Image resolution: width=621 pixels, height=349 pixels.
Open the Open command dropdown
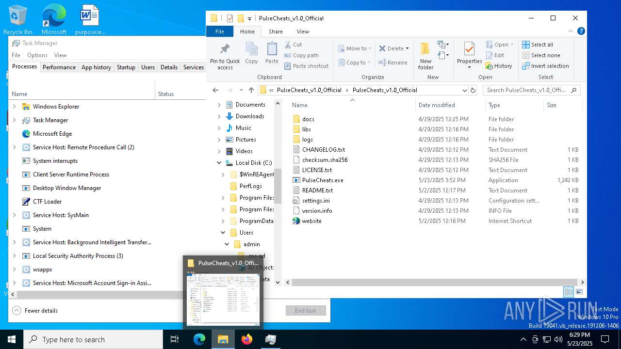coord(512,45)
